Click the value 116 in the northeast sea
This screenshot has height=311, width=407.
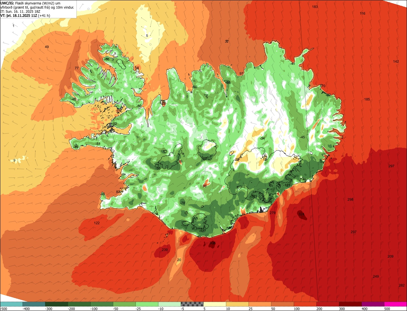pyautogui.click(x=362, y=13)
